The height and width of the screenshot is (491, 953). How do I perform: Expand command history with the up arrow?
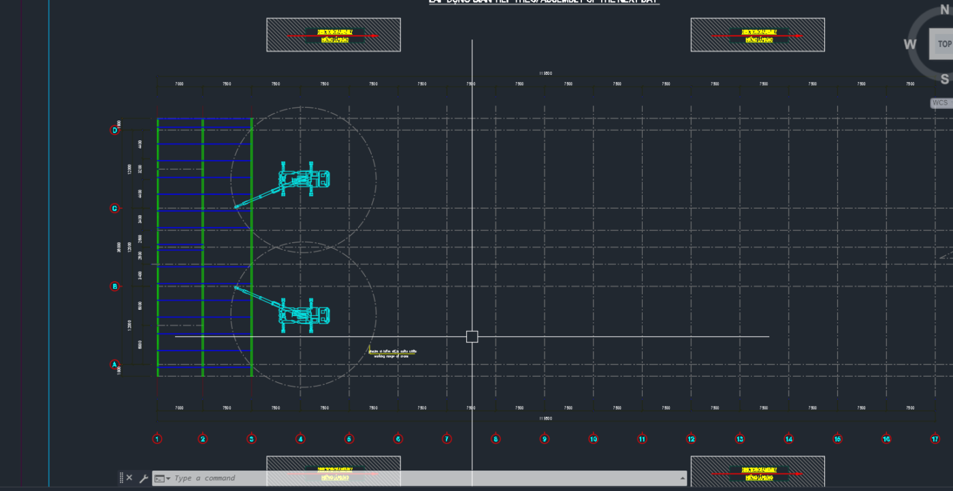tap(682, 478)
